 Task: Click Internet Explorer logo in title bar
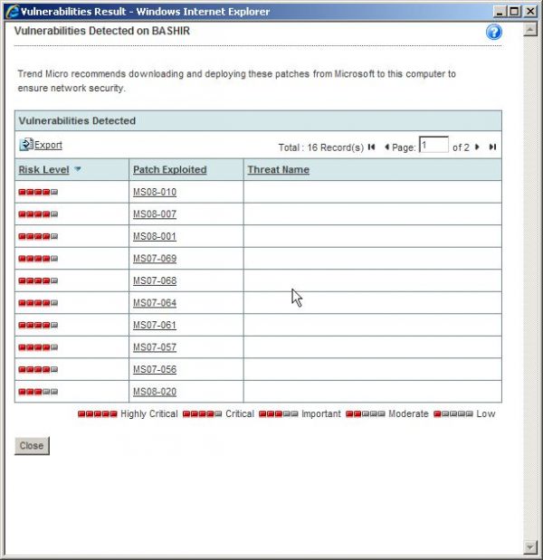(12, 11)
